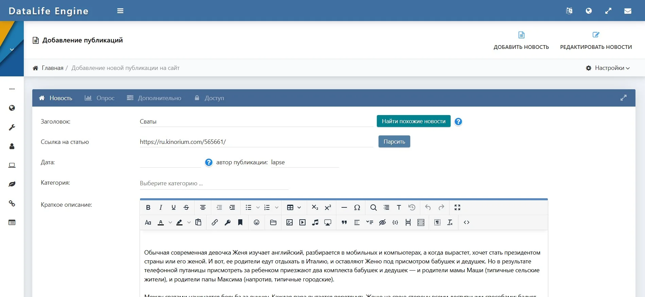Viewport: 645px width, 297px height.
Task: Open the special characters (omega) picker
Action: [x=357, y=207]
